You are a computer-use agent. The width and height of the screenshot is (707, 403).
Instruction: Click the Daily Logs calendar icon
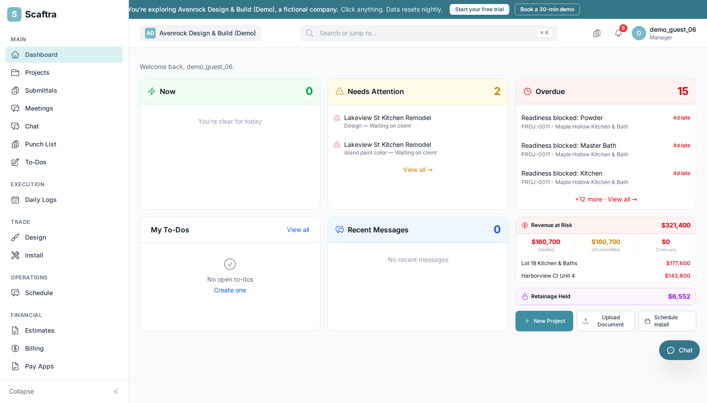pyautogui.click(x=15, y=200)
